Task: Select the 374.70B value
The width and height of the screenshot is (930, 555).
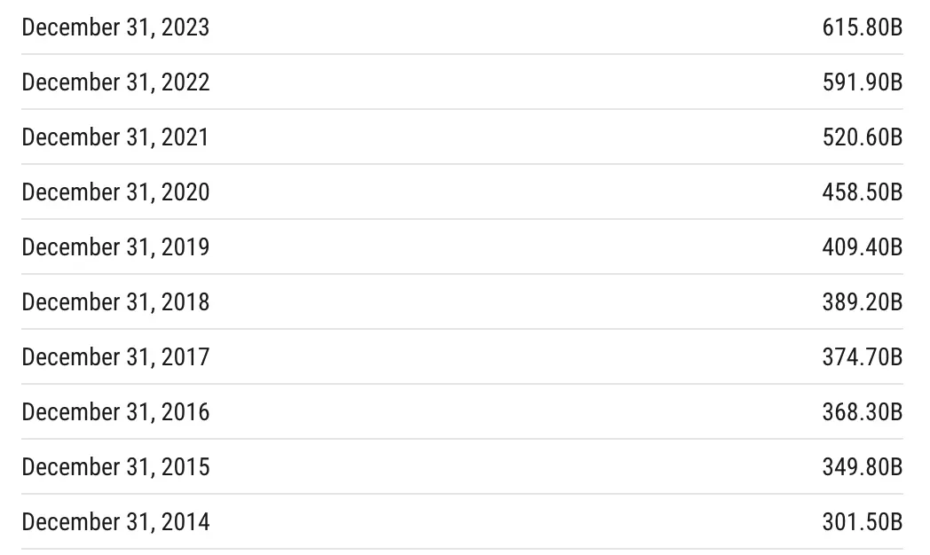Action: coord(862,357)
